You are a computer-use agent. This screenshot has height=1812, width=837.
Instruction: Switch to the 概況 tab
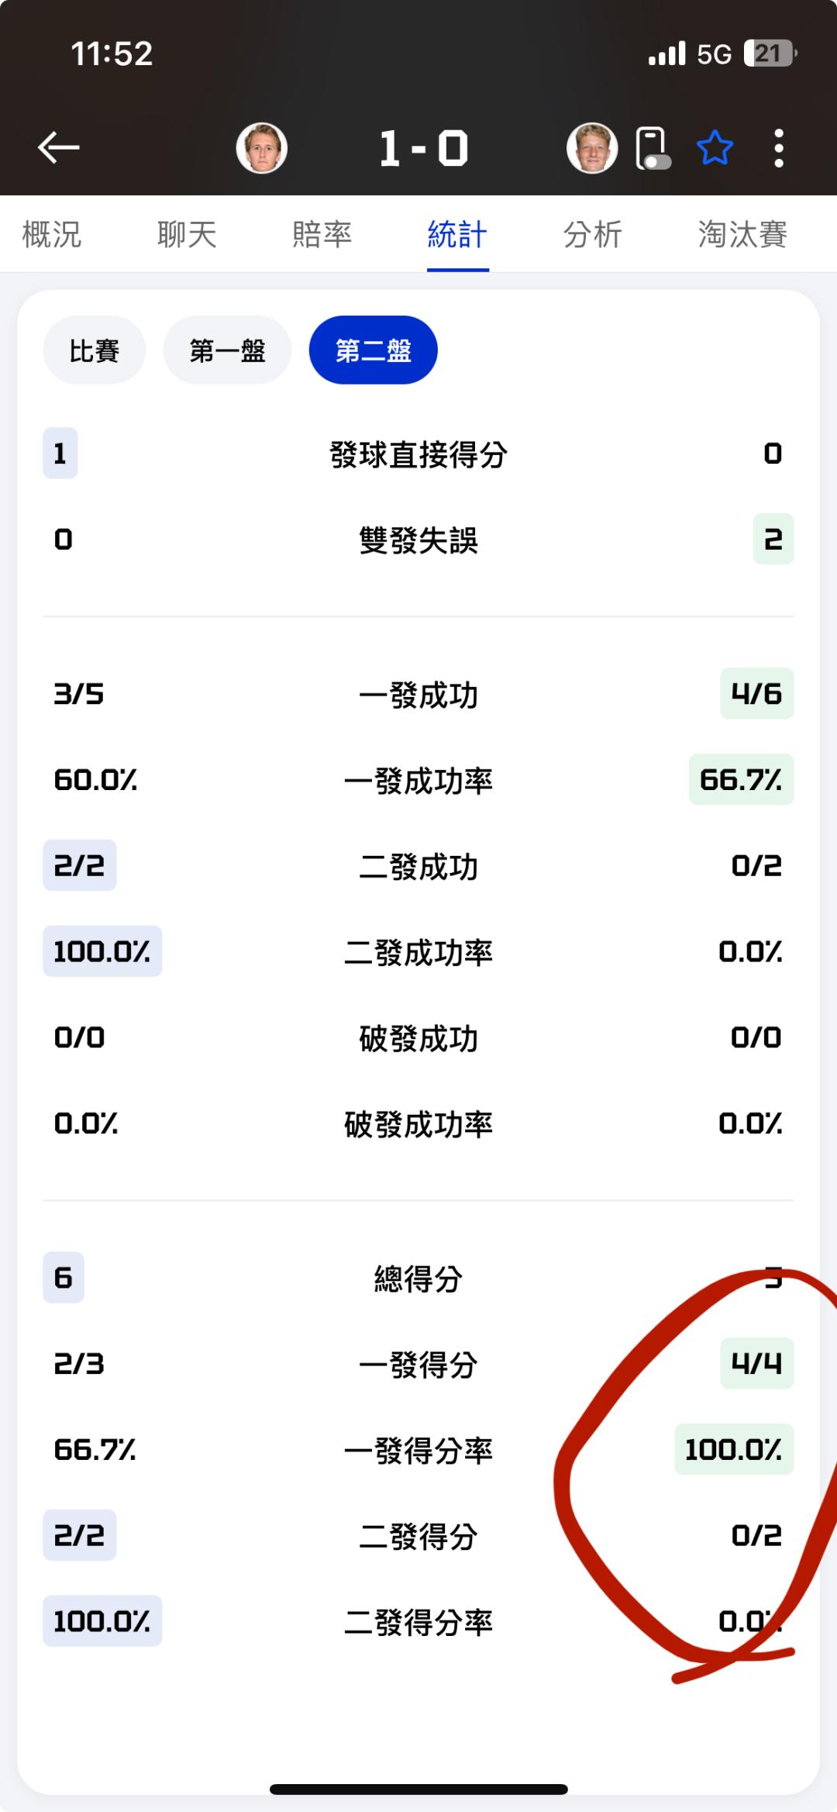coord(52,234)
